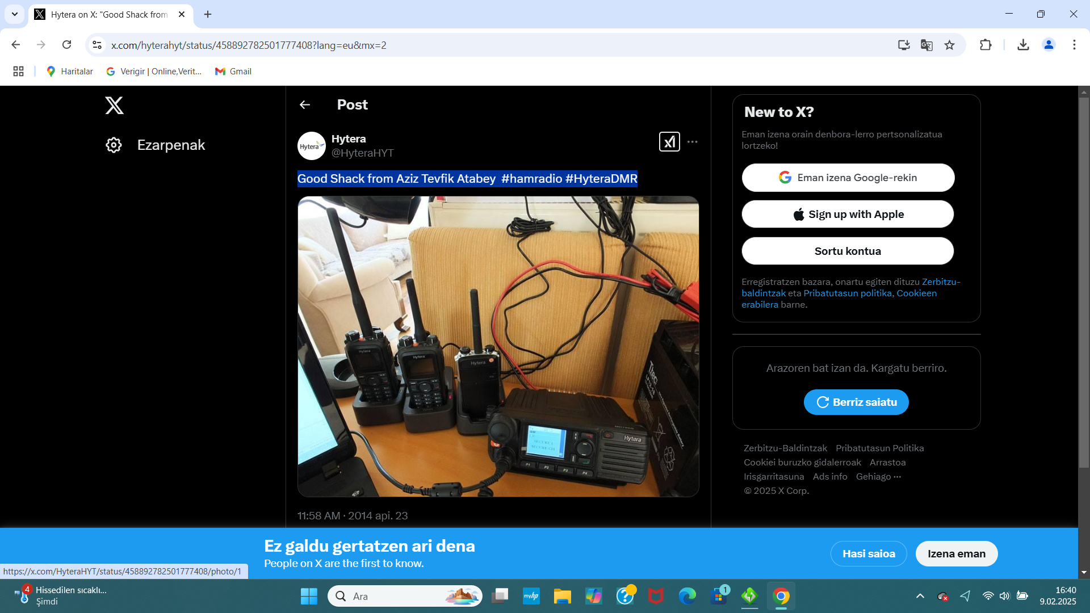The image size is (1090, 613).
Task: Show hidden tray icons chevron
Action: click(x=920, y=596)
